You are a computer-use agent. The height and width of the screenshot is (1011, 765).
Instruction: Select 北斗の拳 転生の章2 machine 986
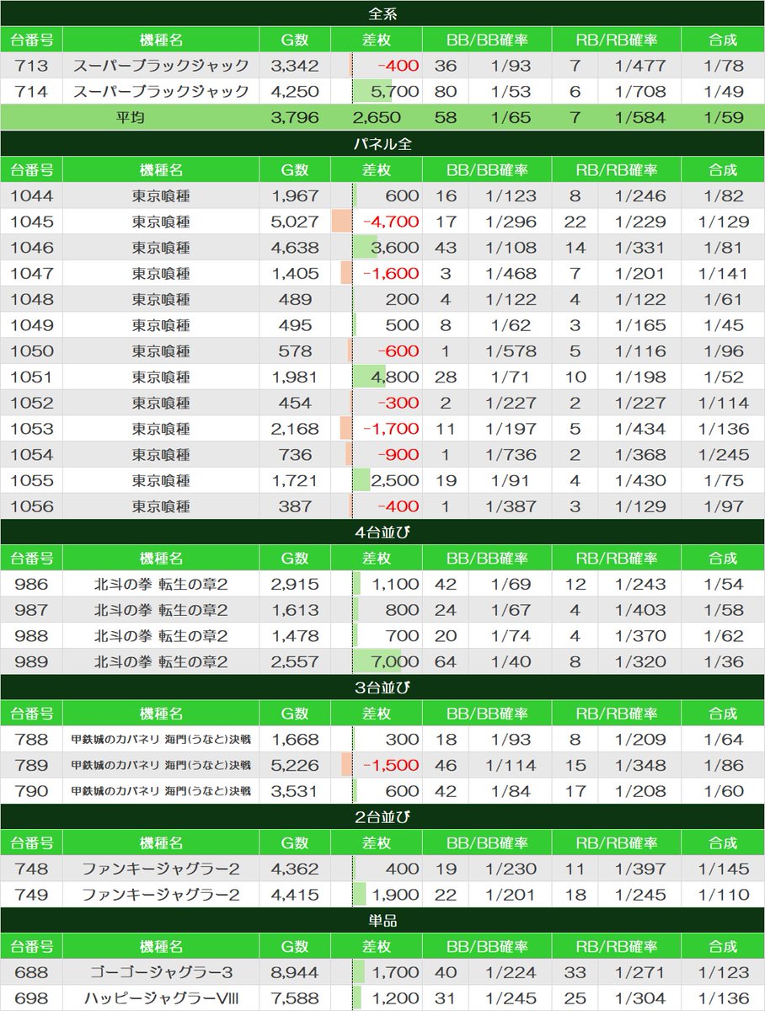click(382, 584)
